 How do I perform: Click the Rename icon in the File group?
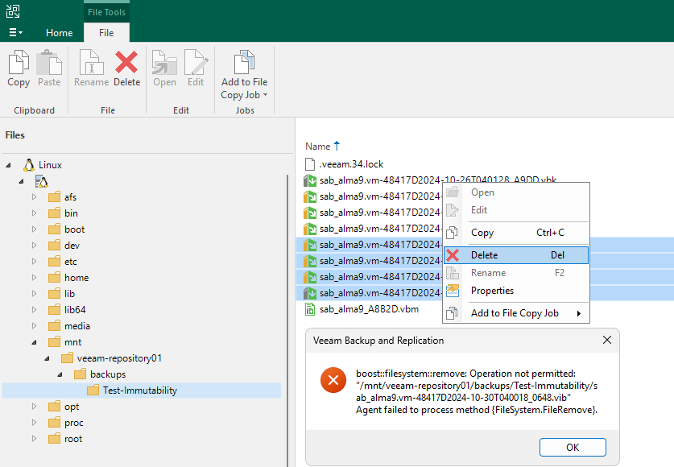click(x=91, y=66)
